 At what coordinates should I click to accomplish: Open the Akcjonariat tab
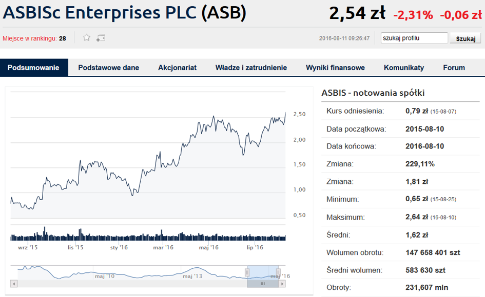click(177, 68)
